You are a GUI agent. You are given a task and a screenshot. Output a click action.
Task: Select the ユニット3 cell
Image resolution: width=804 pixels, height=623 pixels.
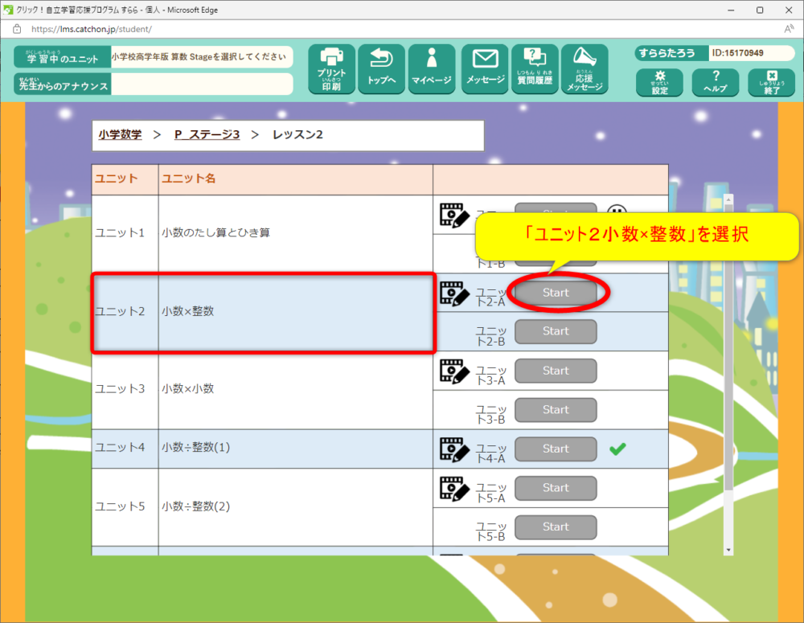coord(125,390)
